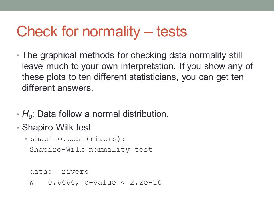
Task: Click the 'Shapiro-Wilk test' bullet text
Action: pos(56,127)
